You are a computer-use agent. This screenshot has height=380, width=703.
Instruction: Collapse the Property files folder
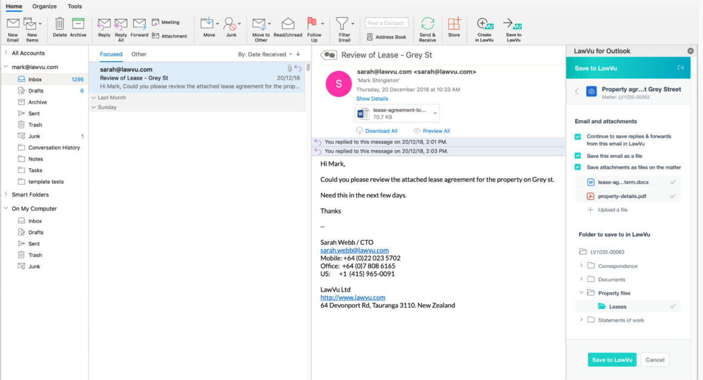pyautogui.click(x=582, y=293)
